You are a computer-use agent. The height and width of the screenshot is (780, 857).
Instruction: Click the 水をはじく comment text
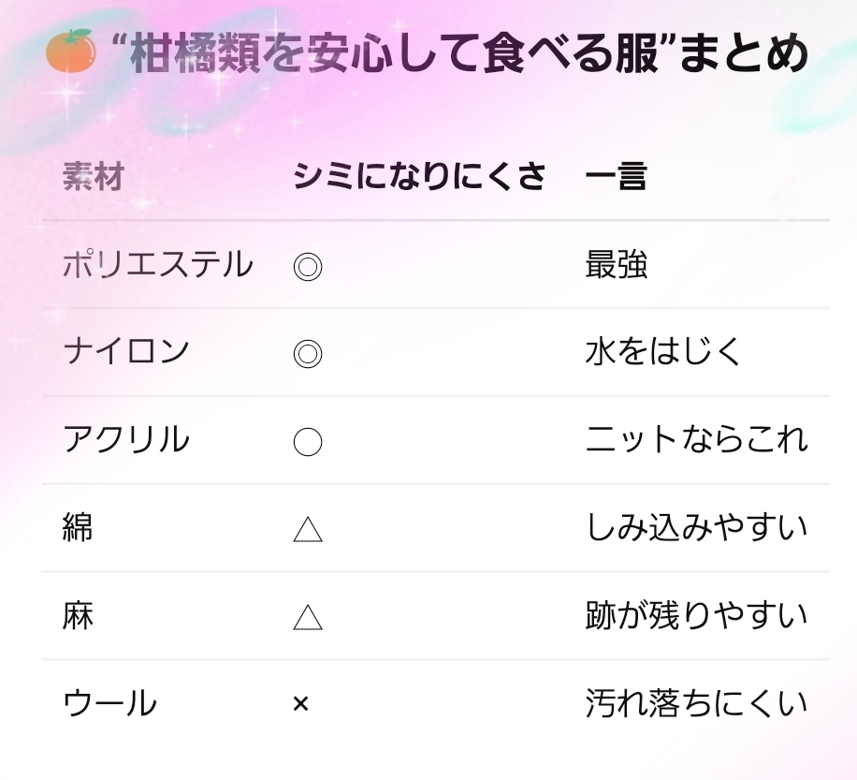tap(663, 352)
